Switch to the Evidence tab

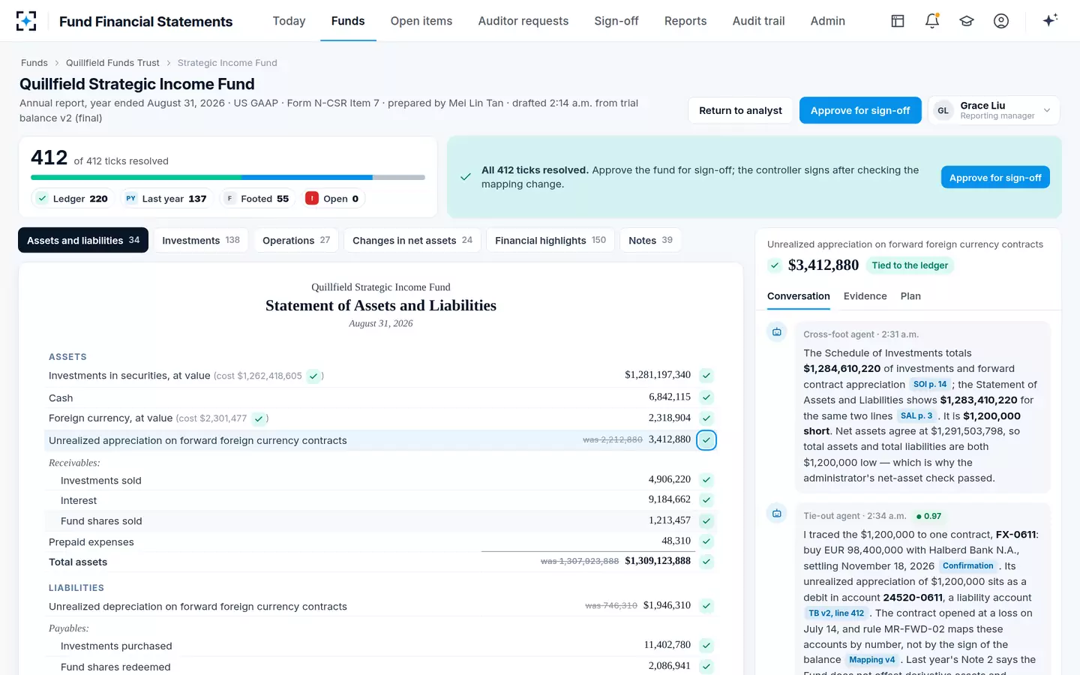coord(865,296)
